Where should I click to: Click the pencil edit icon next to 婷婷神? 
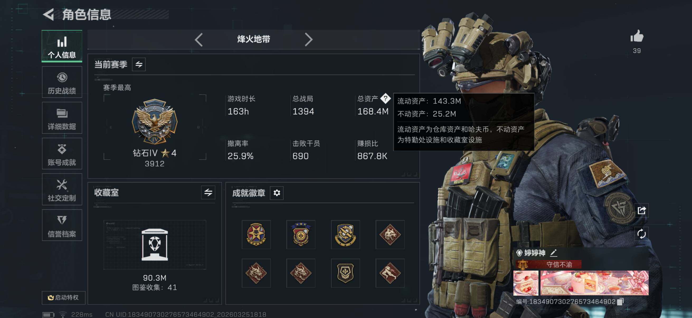pos(553,253)
